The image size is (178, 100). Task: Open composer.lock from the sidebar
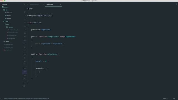pyautogui.click(x=9, y=47)
